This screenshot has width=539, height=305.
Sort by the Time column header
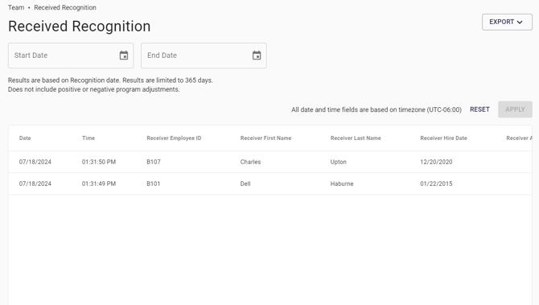click(88, 138)
